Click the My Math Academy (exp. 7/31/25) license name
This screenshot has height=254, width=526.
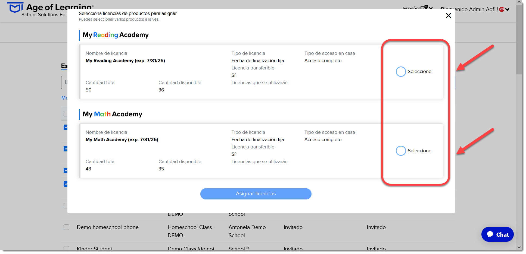122,139
